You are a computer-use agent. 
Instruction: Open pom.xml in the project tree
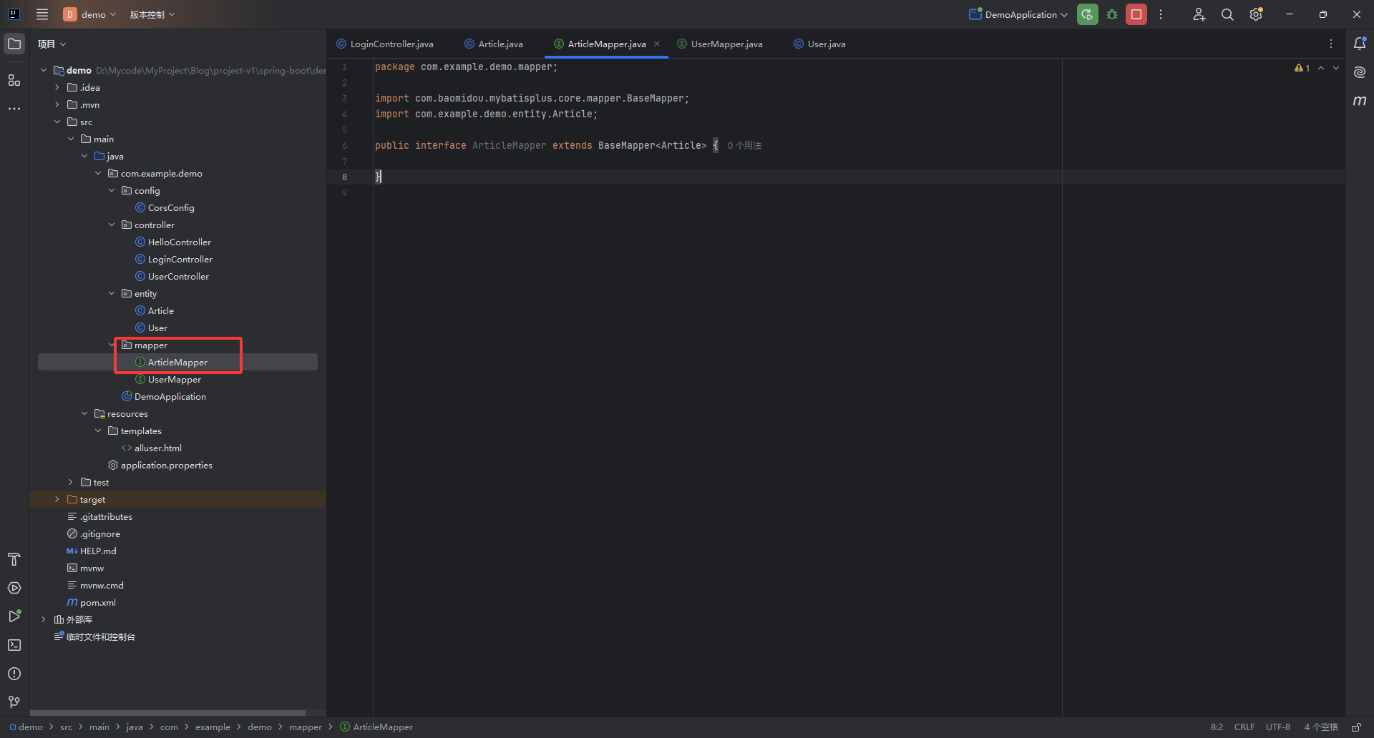pos(97,603)
